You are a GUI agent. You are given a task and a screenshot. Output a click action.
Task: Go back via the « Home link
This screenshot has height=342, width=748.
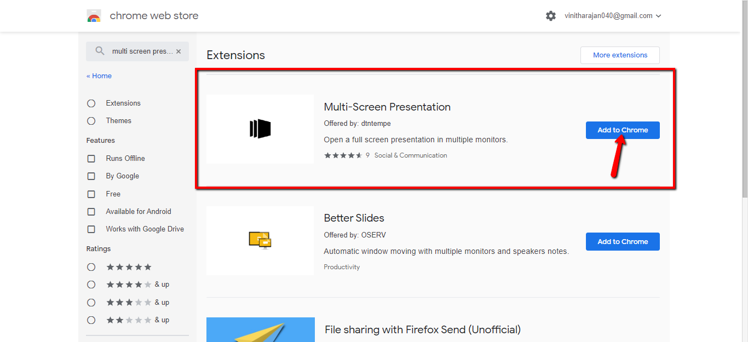(x=99, y=76)
